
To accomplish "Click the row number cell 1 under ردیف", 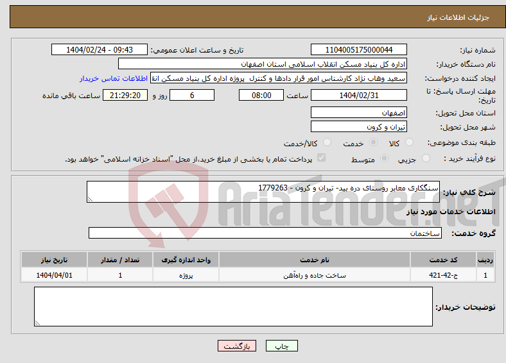I will pyautogui.click(x=485, y=275).
